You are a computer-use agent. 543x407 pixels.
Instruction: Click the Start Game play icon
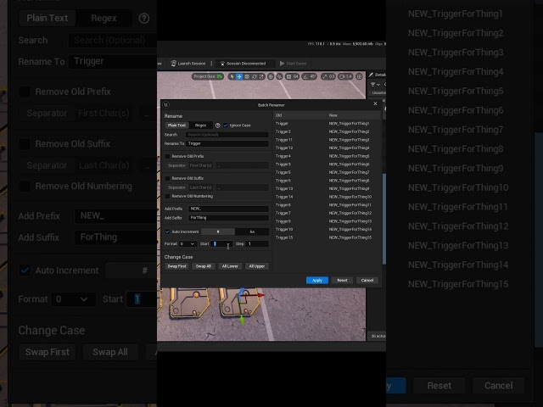282,64
